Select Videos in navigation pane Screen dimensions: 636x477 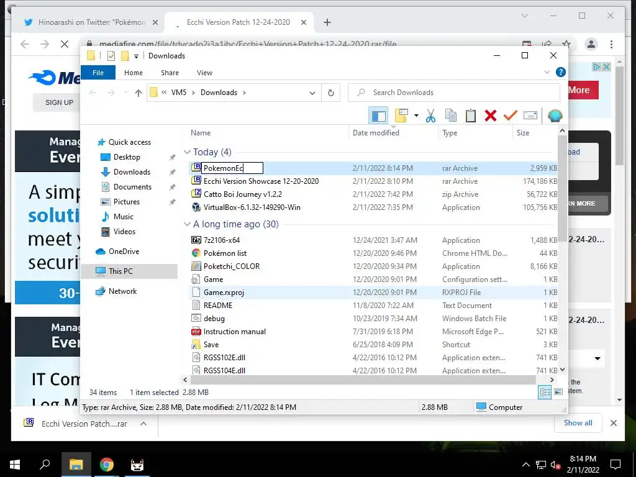(x=124, y=232)
